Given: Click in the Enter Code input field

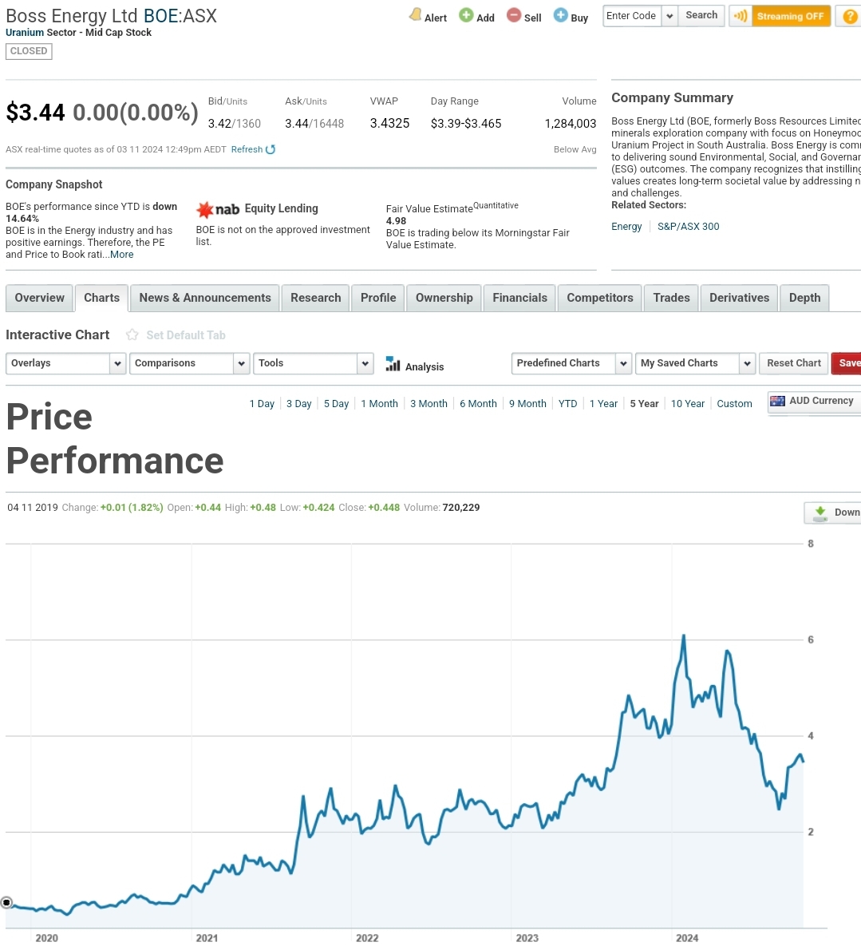Looking at the screenshot, I should [x=631, y=16].
